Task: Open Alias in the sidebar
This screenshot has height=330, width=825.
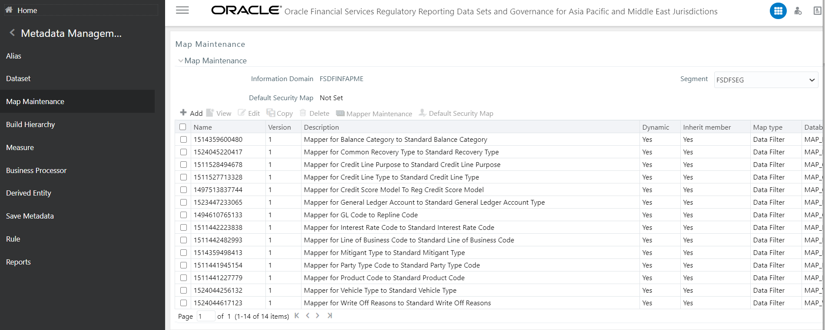Action: point(13,56)
